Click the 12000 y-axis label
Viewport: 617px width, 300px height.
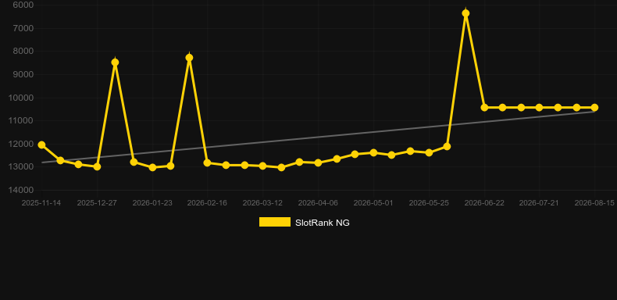pyautogui.click(x=21, y=144)
